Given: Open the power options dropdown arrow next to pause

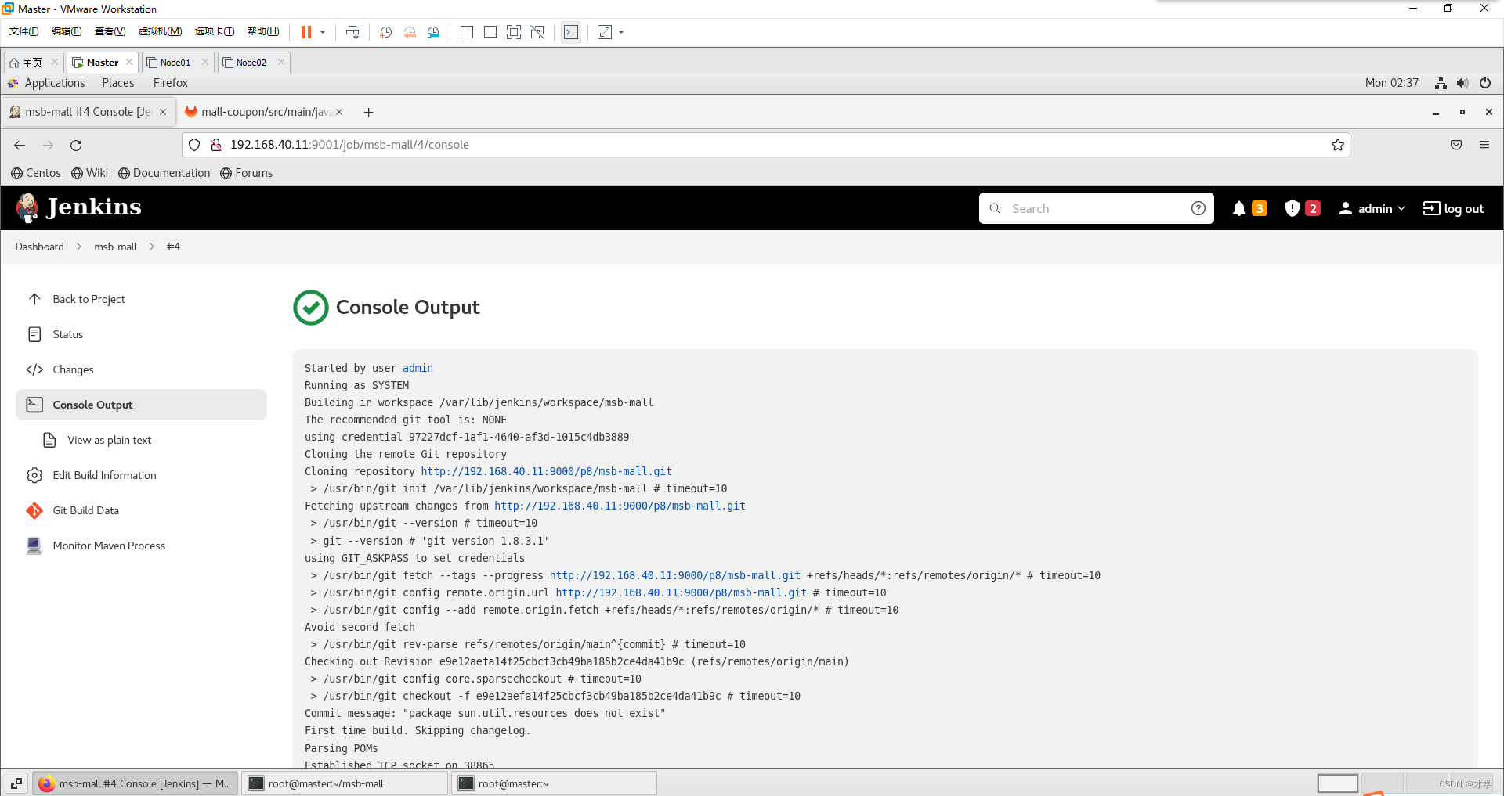Looking at the screenshot, I should [x=323, y=32].
